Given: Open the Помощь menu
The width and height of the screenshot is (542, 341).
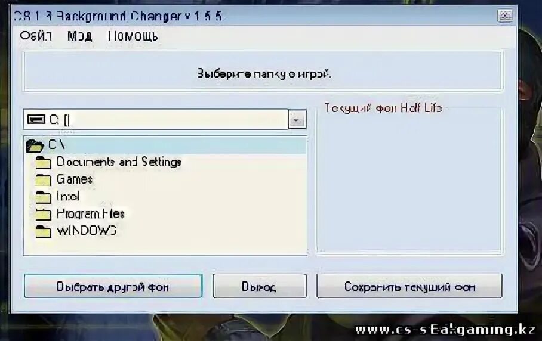Looking at the screenshot, I should (x=133, y=36).
